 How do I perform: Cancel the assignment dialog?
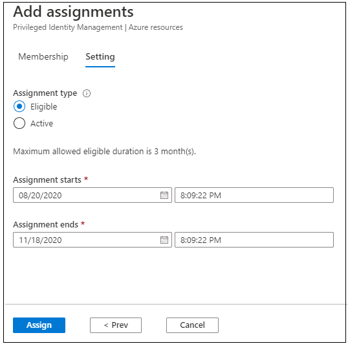tap(192, 325)
